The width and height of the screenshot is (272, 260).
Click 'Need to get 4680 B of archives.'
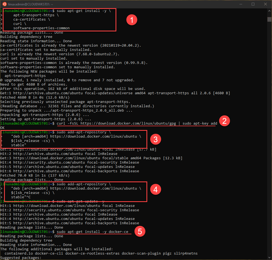click(34, 84)
